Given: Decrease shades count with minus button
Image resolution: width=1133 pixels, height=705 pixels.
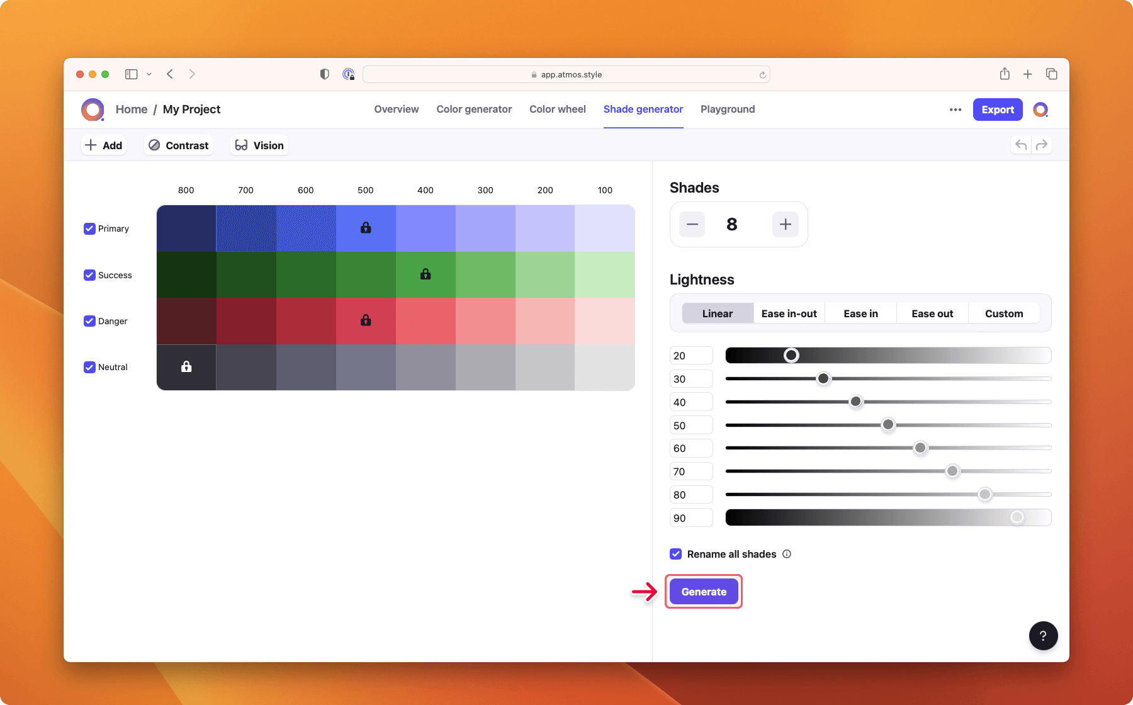Looking at the screenshot, I should 692,225.
